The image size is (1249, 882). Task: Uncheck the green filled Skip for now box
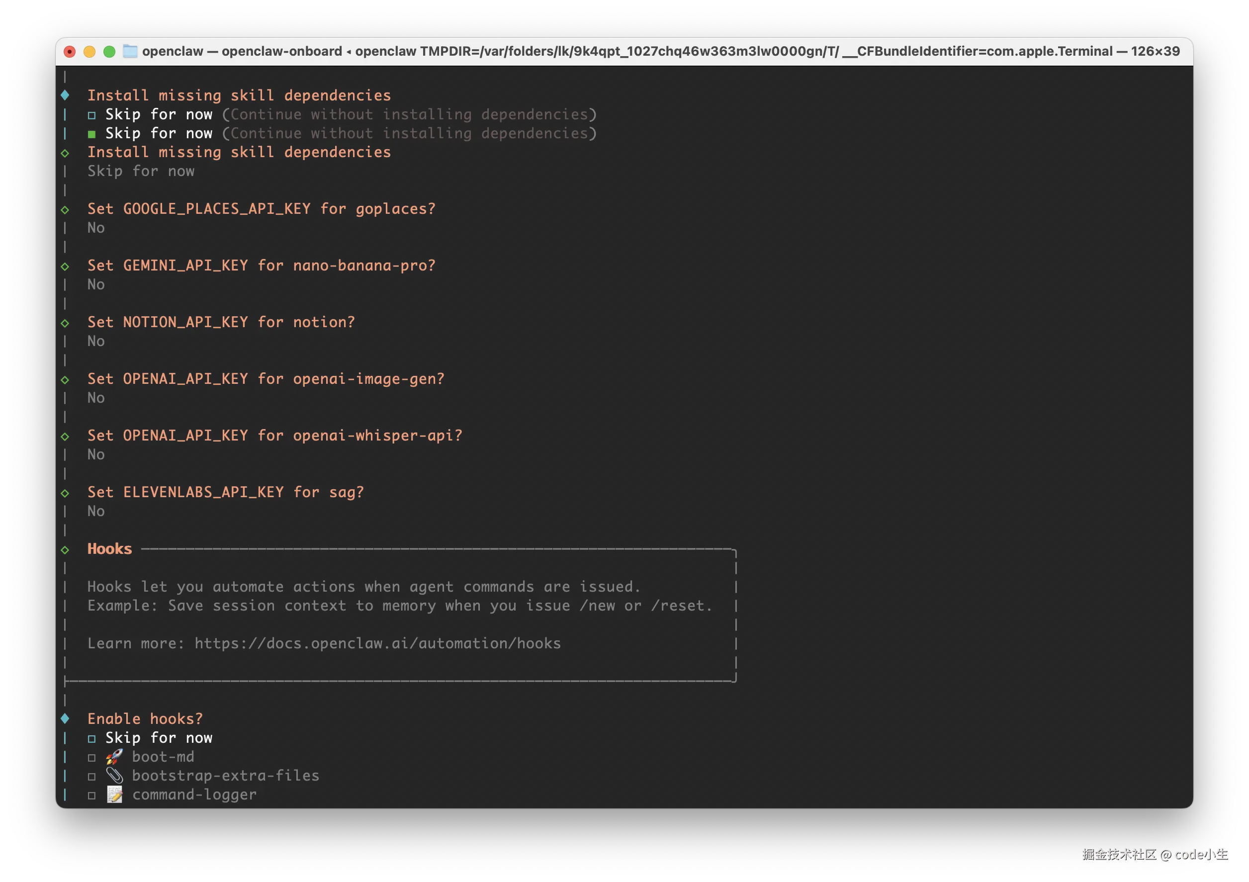coord(92,134)
